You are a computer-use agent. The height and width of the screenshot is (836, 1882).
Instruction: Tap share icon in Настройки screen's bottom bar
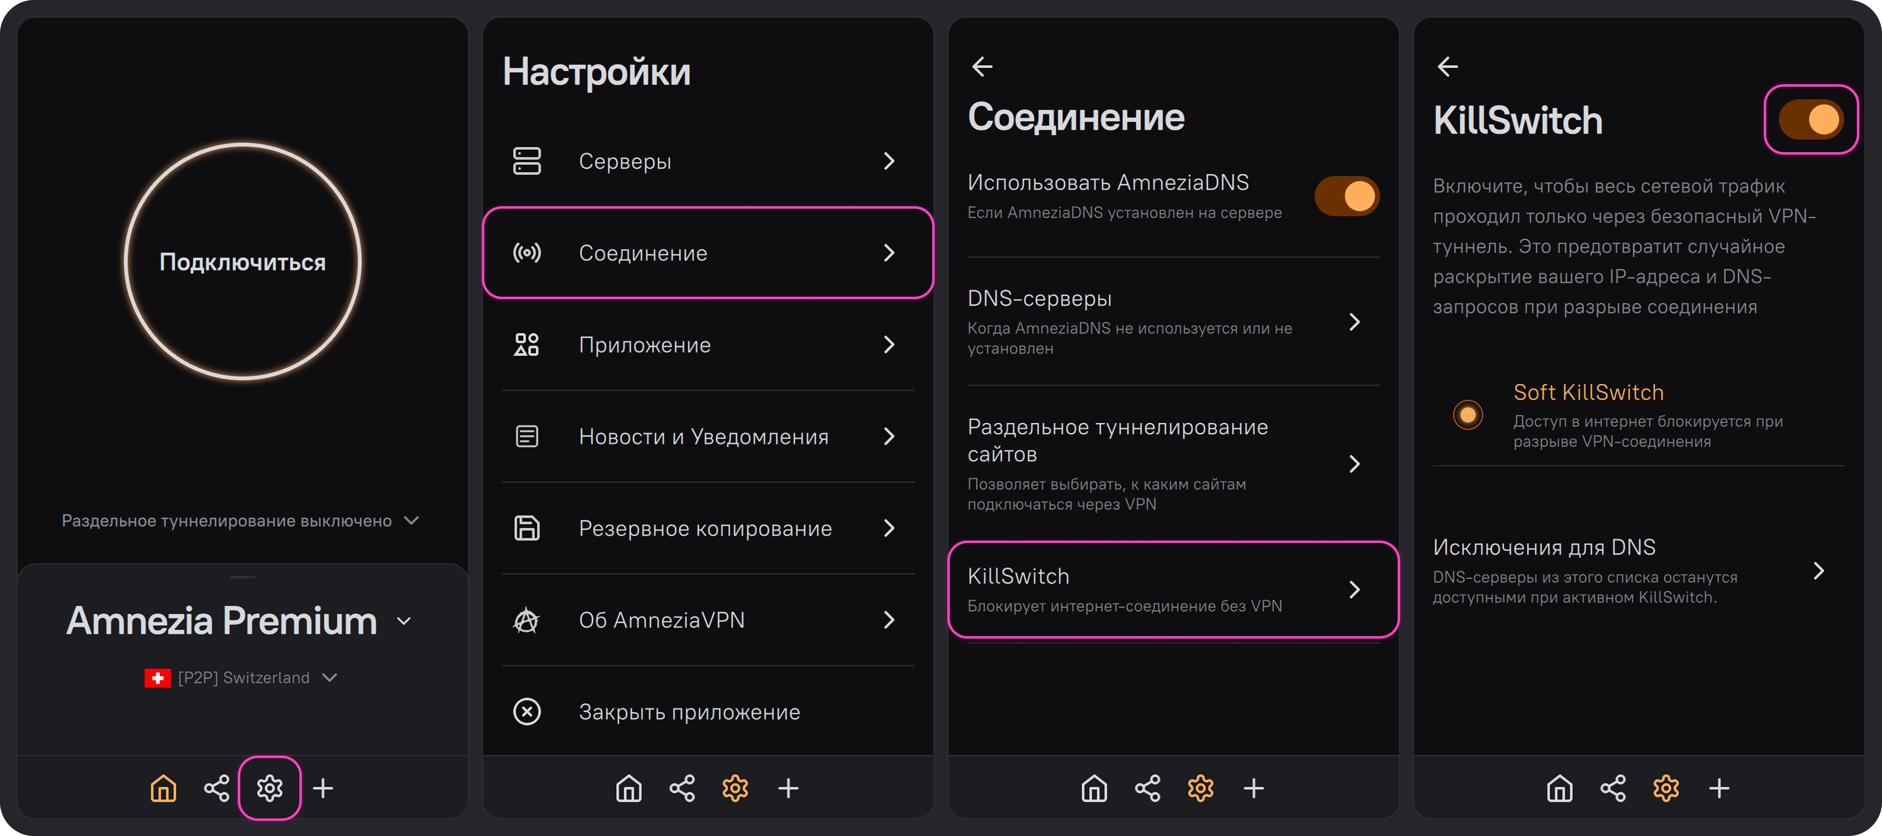tap(682, 789)
